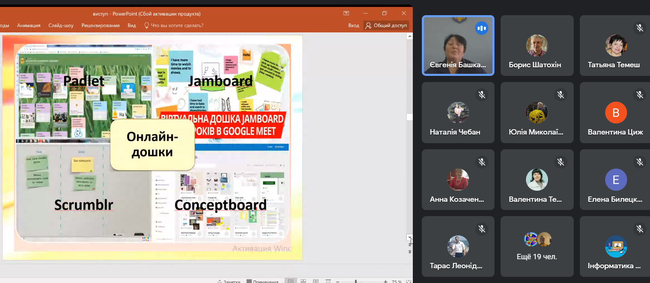Click the zoom in plus icon
Viewport: 650px width, 283px height.
tap(385, 281)
